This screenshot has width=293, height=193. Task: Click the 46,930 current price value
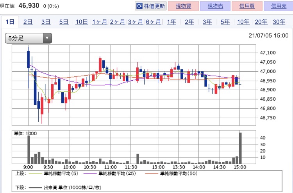[x=29, y=5]
